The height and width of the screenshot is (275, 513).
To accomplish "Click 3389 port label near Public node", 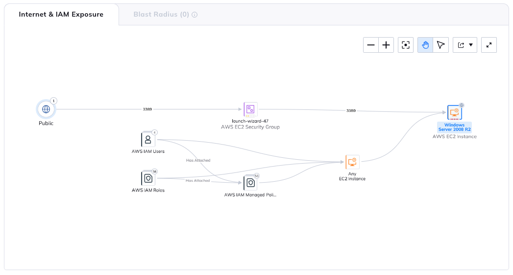I will click(147, 109).
